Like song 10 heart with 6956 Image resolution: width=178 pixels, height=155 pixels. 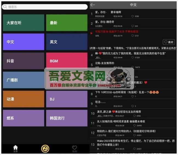pos(134,116)
